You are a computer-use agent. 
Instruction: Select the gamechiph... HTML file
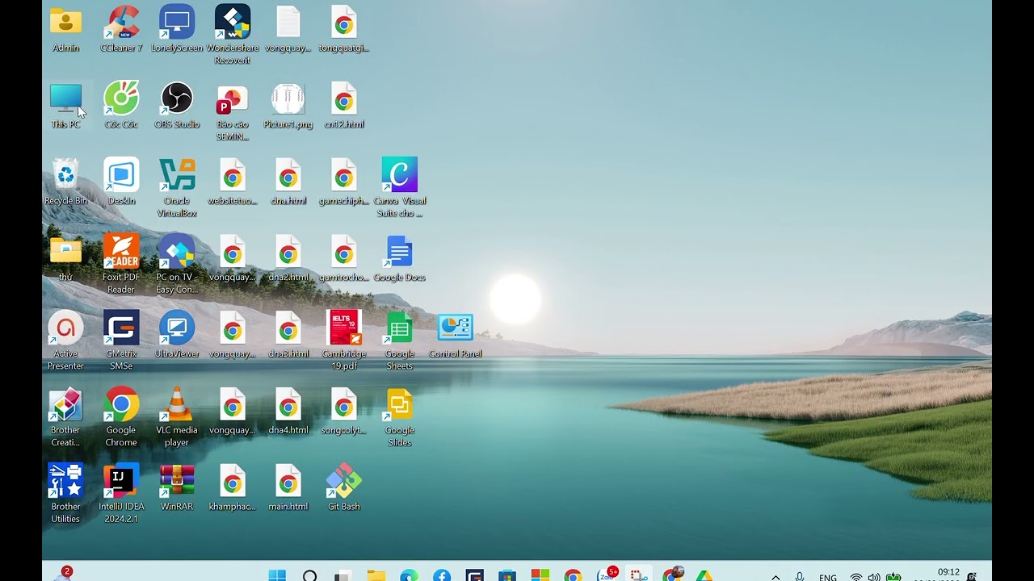344,182
